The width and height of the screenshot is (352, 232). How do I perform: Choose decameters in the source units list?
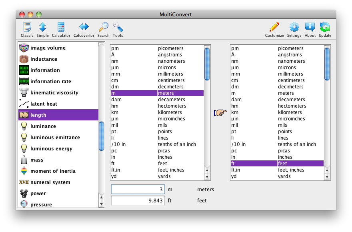(x=157, y=100)
